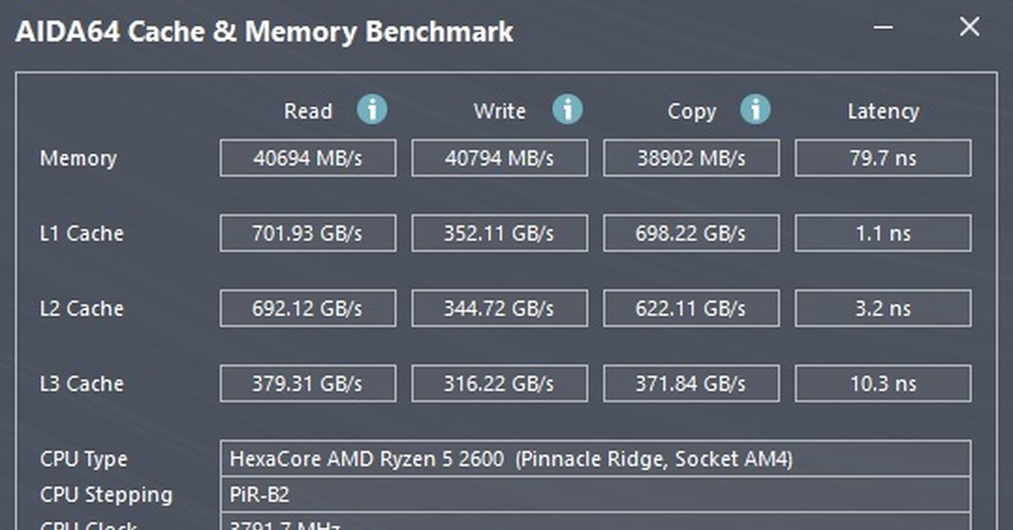This screenshot has width=1013, height=530.
Task: Click the Memory write 40794 MB/s box
Action: pyautogui.click(x=499, y=159)
